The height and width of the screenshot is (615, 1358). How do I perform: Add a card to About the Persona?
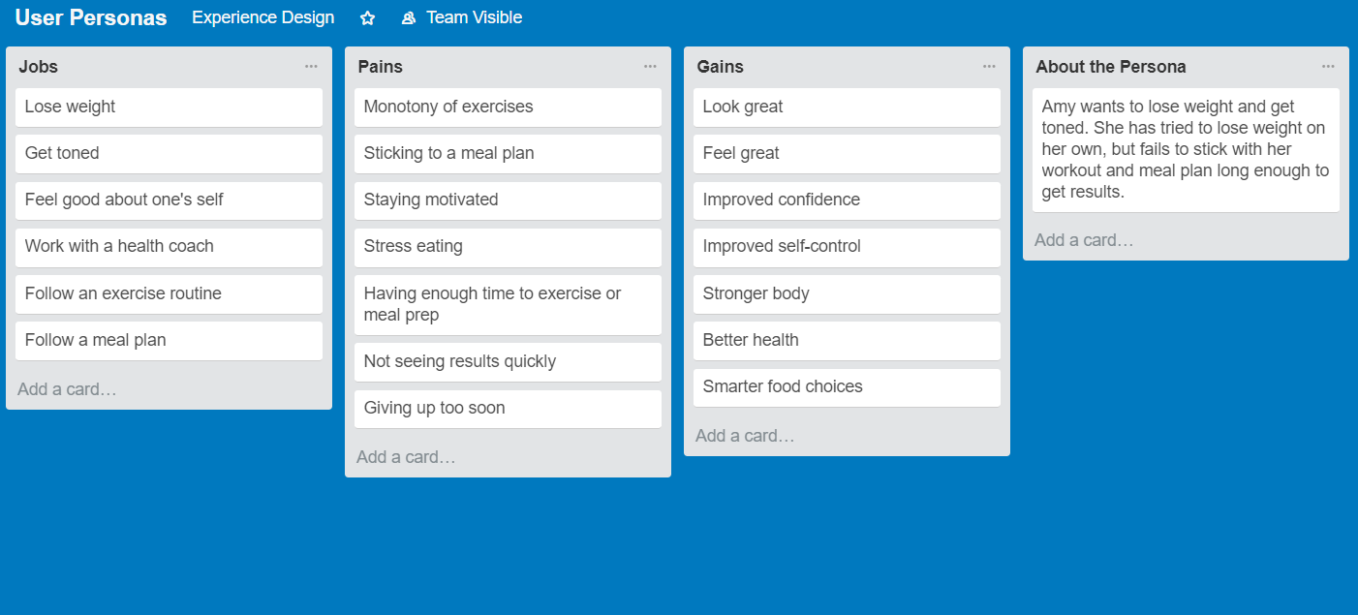(x=1084, y=240)
